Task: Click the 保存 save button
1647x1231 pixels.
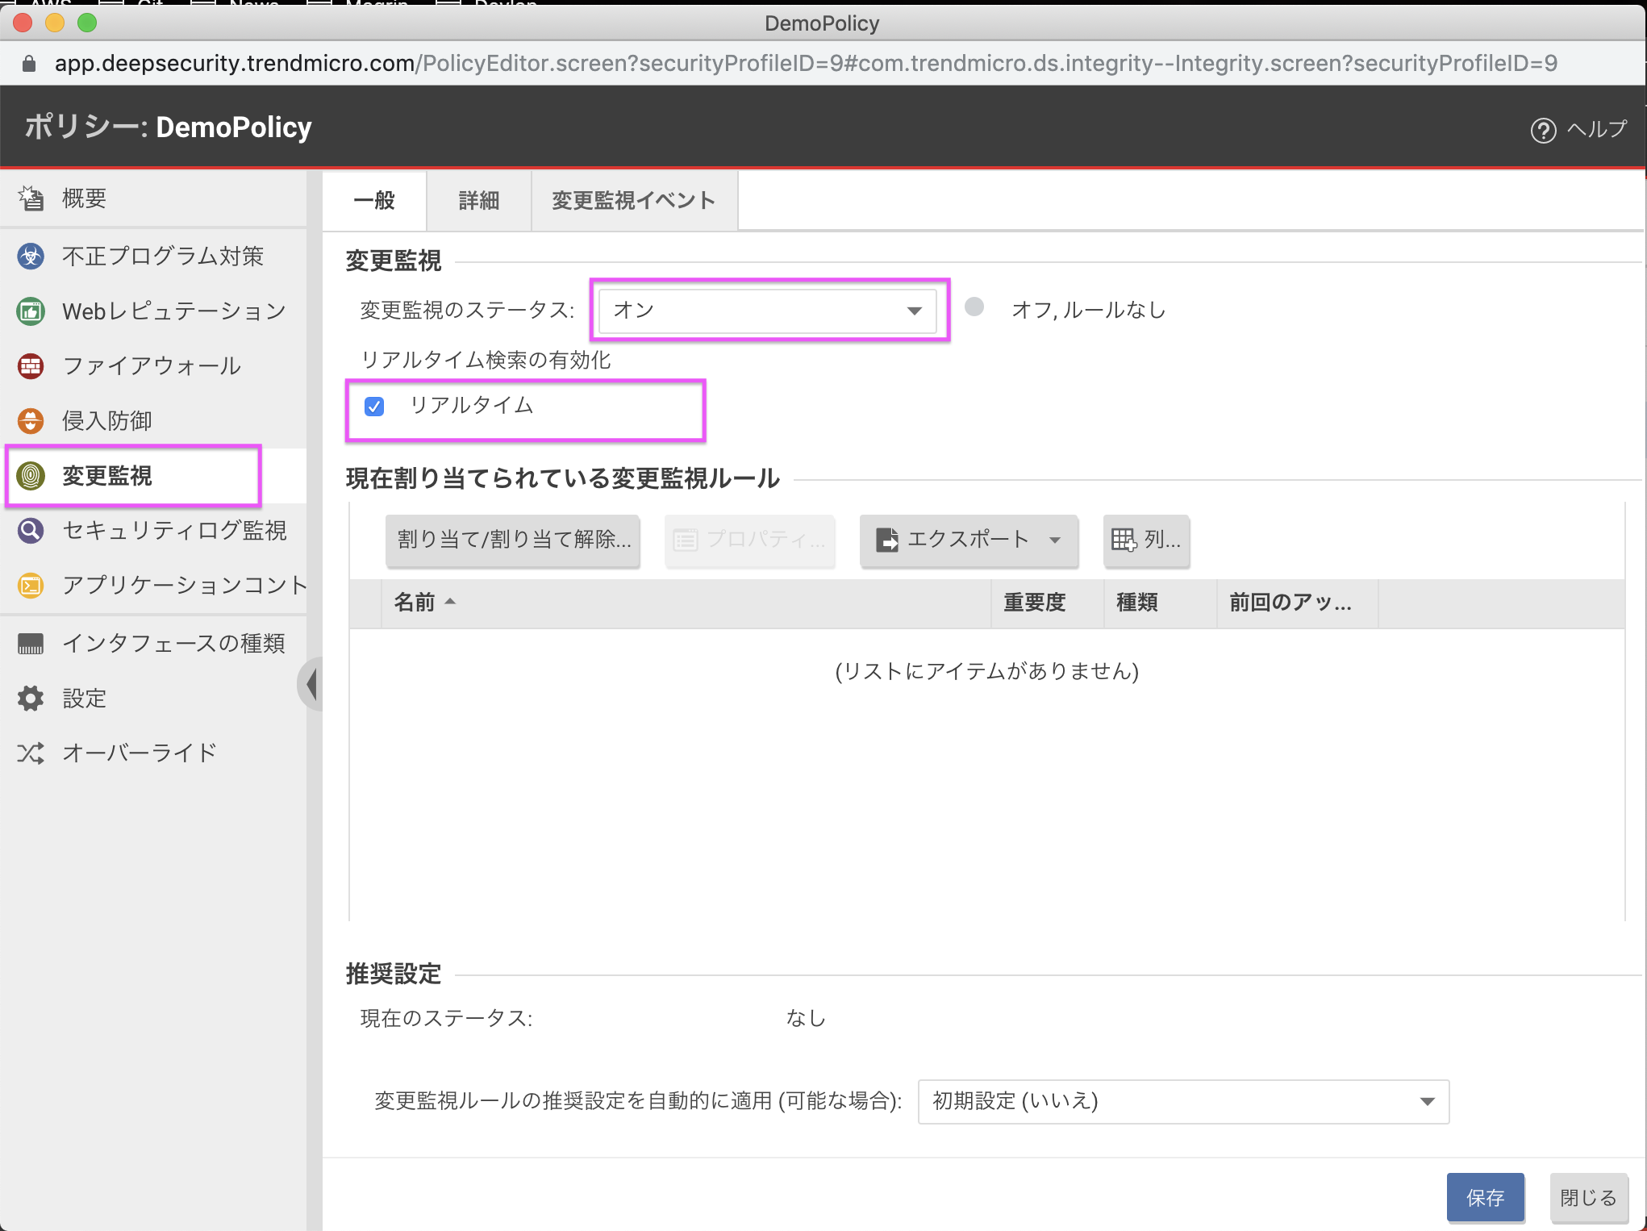Action: click(1485, 1197)
